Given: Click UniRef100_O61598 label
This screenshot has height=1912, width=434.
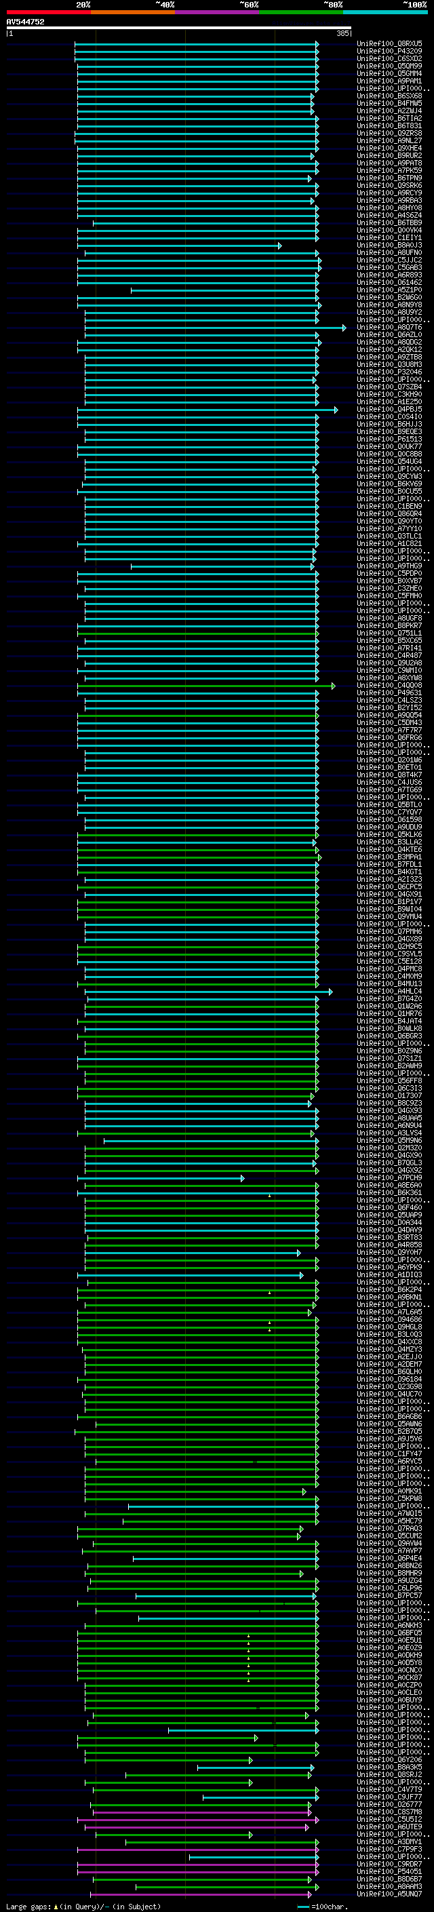Looking at the screenshot, I should tap(389, 820).
